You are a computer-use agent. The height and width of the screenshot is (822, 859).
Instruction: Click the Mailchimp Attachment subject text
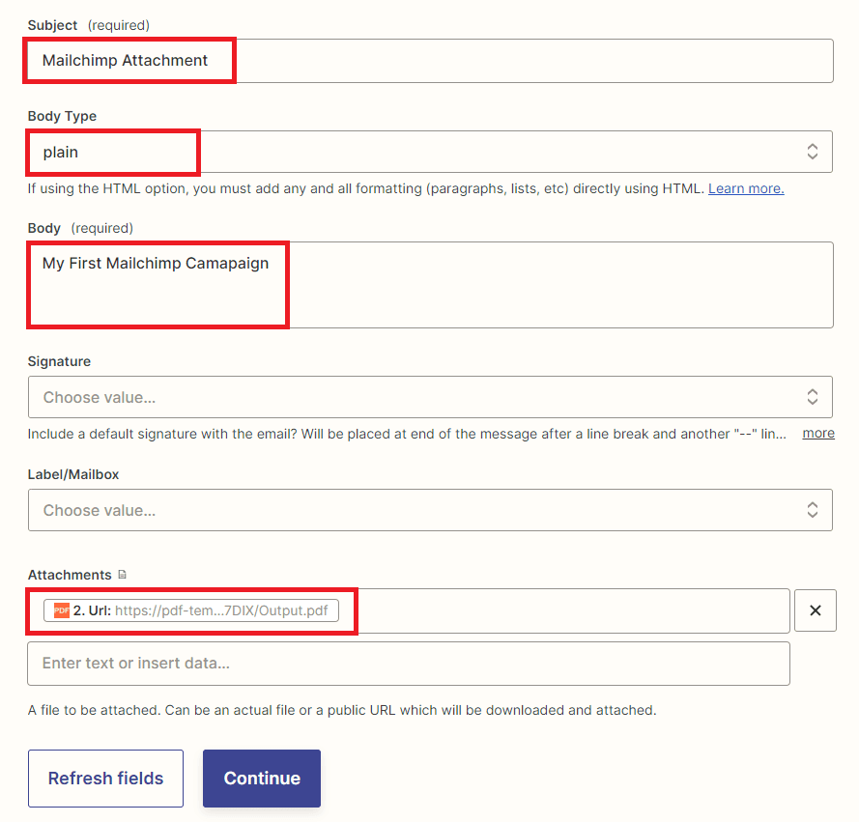[x=125, y=60]
